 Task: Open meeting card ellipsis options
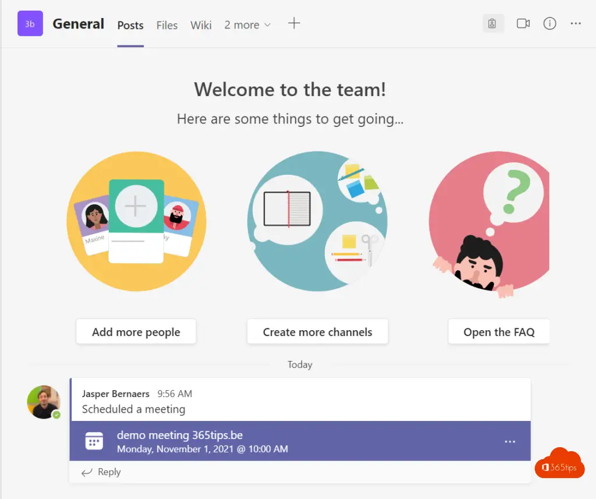[x=510, y=441]
